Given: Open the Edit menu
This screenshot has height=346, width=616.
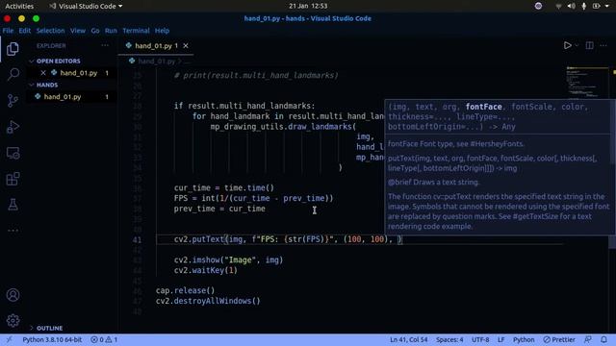Looking at the screenshot, I should pos(25,31).
